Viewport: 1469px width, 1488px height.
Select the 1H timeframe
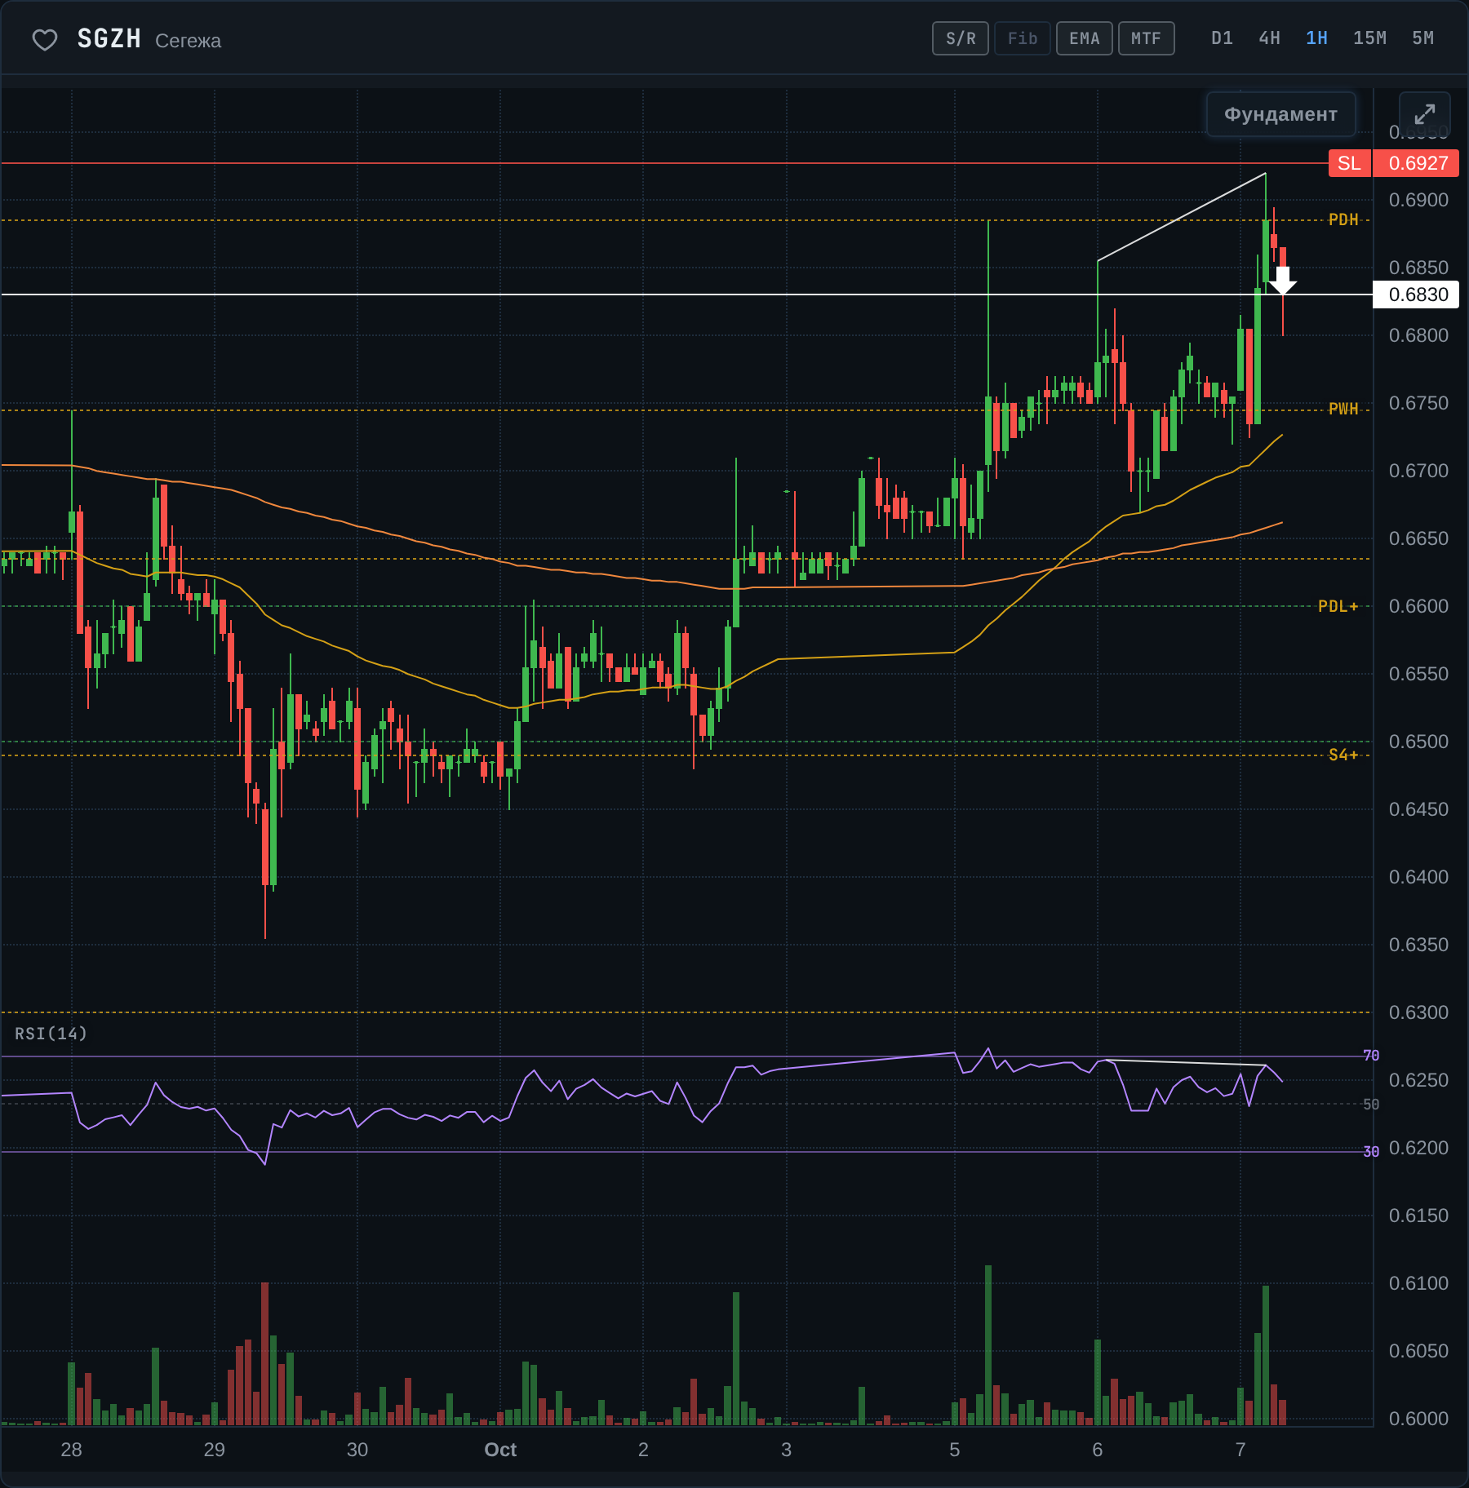1316,38
